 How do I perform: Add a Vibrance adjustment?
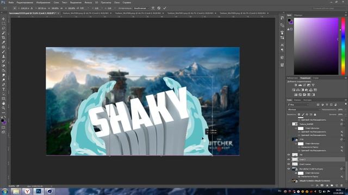click(x=313, y=85)
